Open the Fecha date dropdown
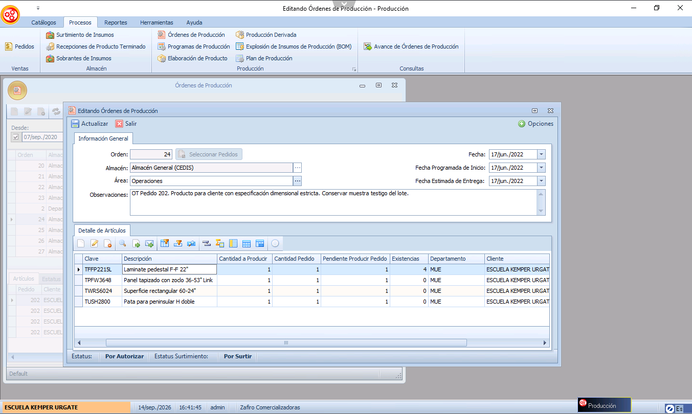 tap(542, 154)
